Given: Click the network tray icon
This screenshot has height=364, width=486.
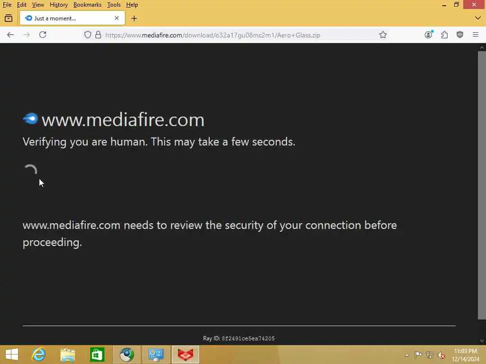Looking at the screenshot, I should point(430,355).
